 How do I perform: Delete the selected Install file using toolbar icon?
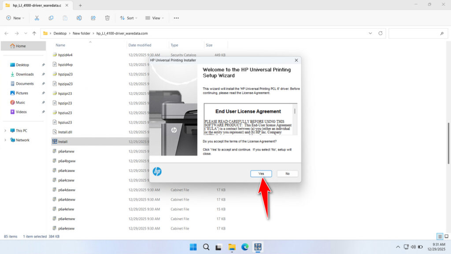coord(107,18)
